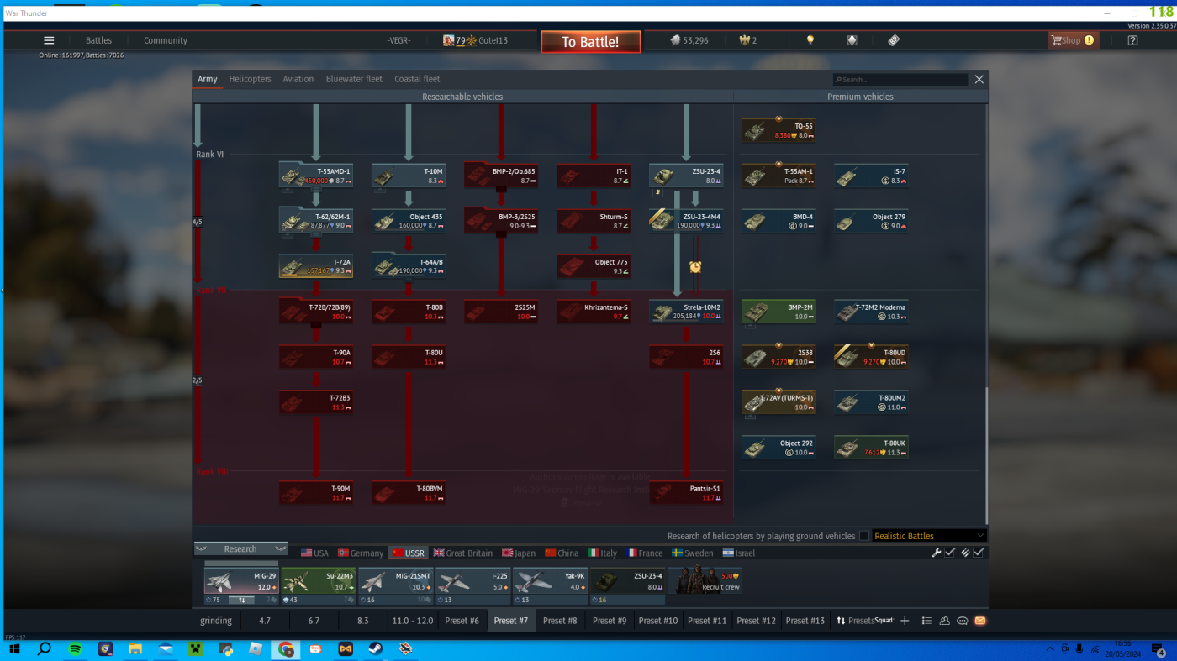Click the diamond icon next to lightbulb
1177x661 pixels.
(x=852, y=40)
